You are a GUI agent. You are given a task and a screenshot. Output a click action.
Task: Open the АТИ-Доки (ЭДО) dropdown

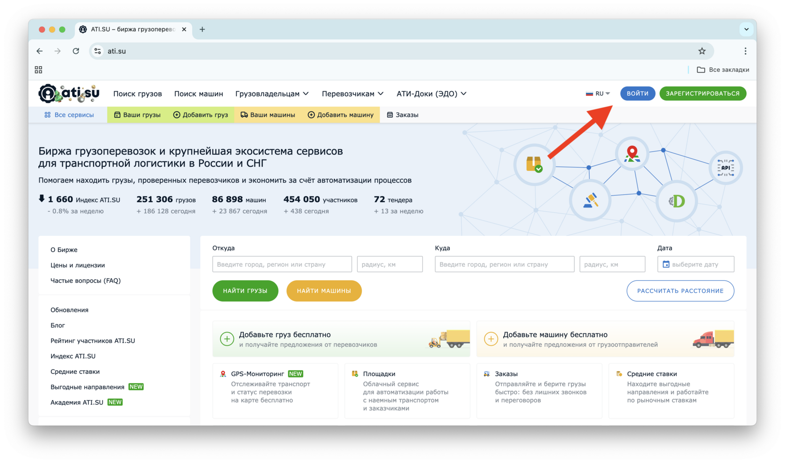(x=431, y=94)
